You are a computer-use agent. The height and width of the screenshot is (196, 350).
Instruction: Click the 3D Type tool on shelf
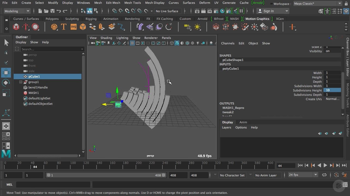pyautogui.click(x=63, y=27)
